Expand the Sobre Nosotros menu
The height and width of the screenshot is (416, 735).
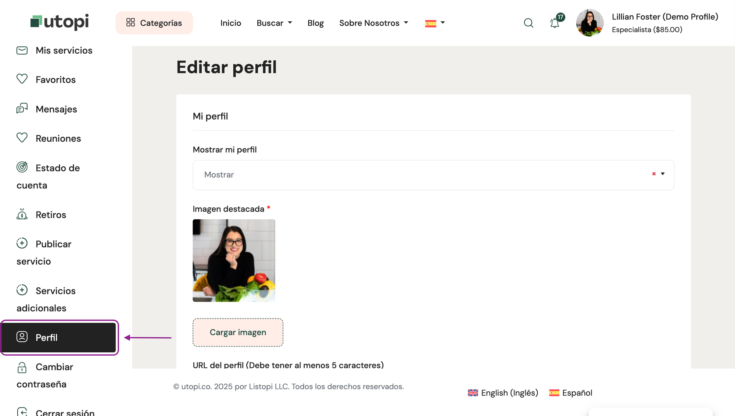tap(373, 23)
